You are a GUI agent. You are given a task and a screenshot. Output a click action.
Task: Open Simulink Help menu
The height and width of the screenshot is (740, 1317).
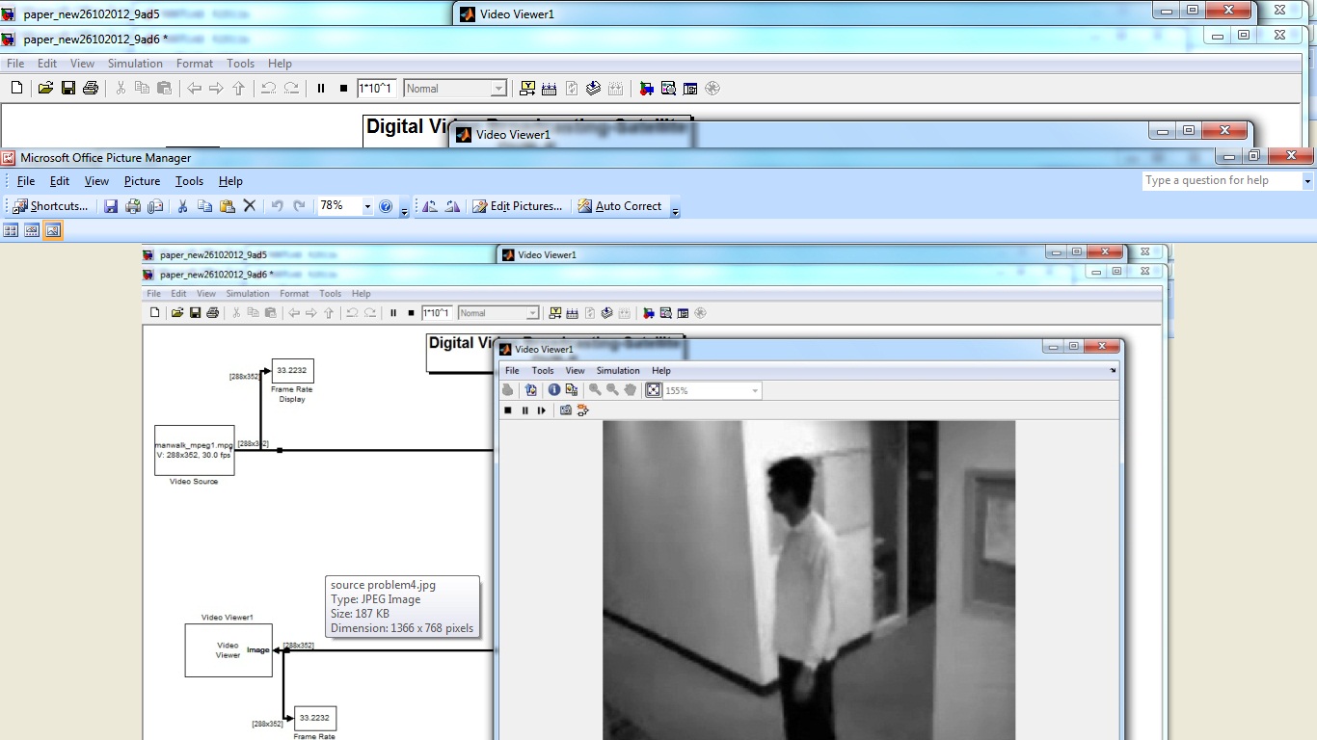click(280, 64)
